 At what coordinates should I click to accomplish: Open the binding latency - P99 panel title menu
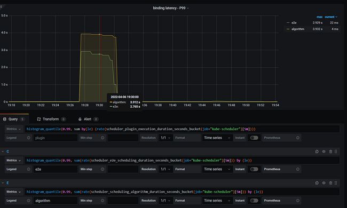(x=171, y=8)
